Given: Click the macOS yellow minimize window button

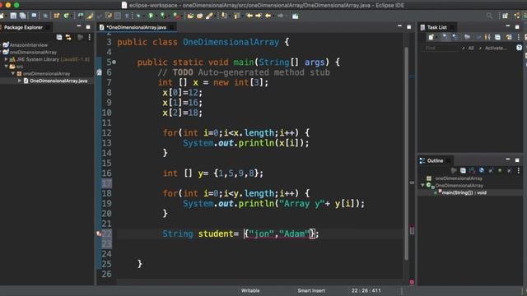Looking at the screenshot, I should pyautogui.click(x=8, y=5).
